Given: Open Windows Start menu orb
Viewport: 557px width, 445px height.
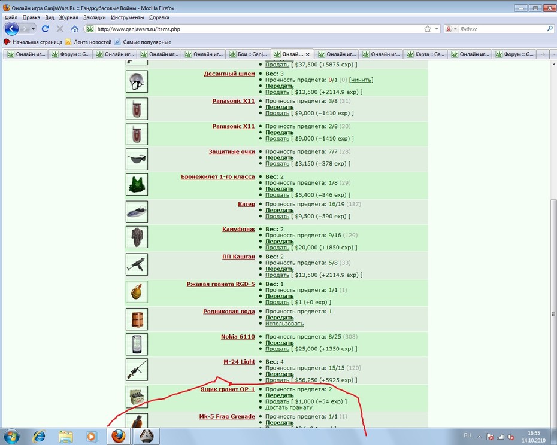Looking at the screenshot, I should pyautogui.click(x=11, y=436).
